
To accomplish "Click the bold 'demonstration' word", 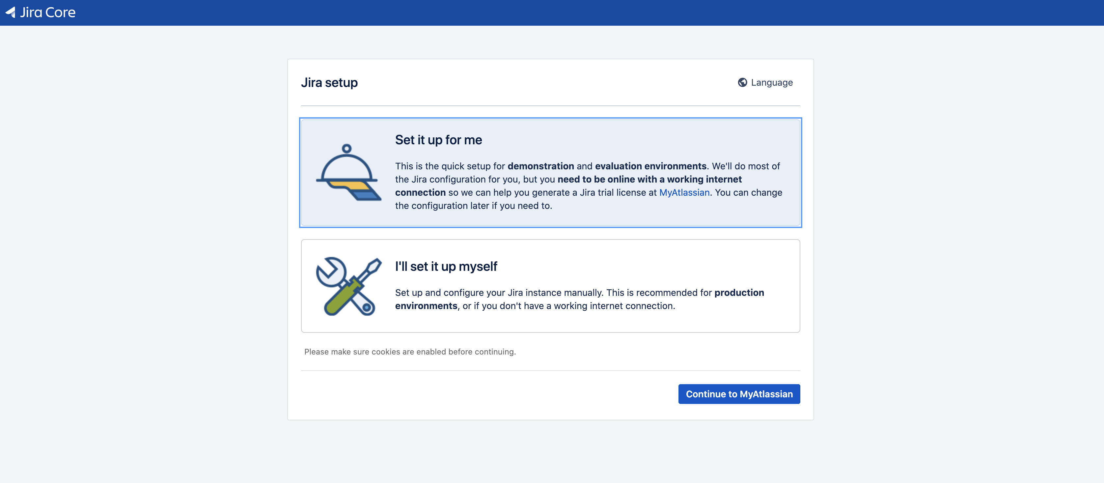I will 540,166.
